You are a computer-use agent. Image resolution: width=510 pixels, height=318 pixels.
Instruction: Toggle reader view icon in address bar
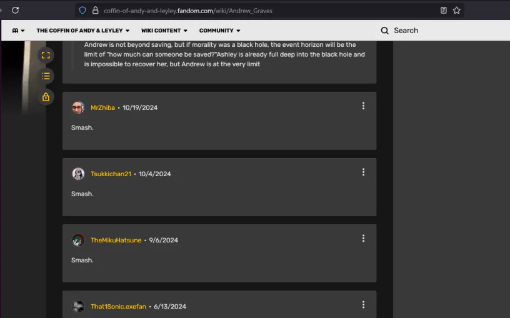[443, 11]
